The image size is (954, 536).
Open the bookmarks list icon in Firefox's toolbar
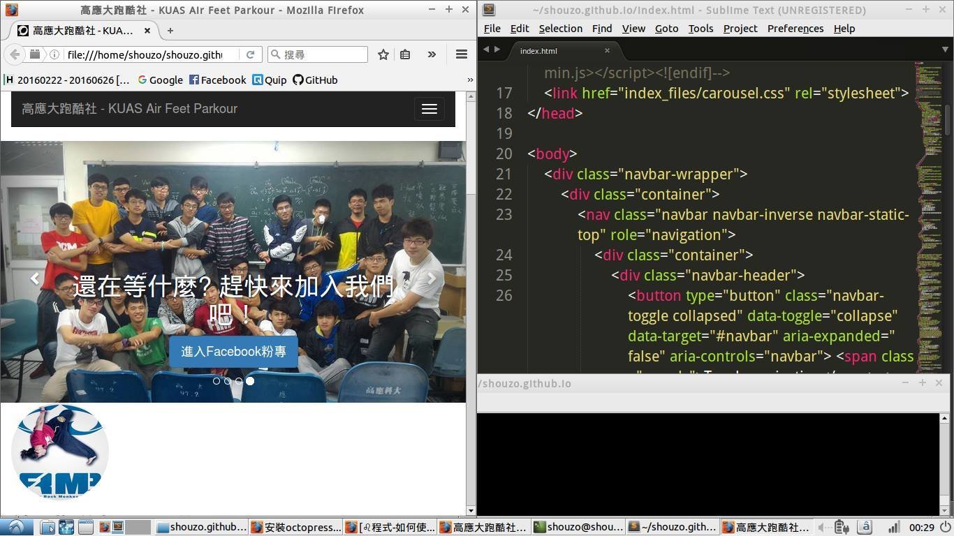405,54
